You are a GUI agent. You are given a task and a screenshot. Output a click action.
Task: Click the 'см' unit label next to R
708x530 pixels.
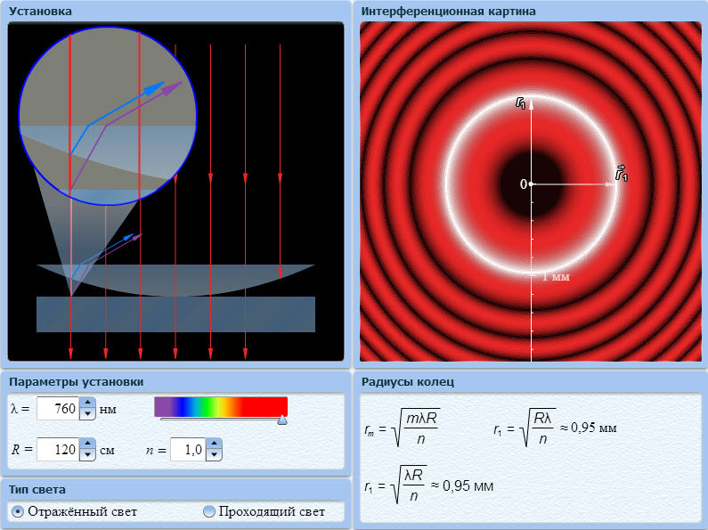click(x=107, y=451)
